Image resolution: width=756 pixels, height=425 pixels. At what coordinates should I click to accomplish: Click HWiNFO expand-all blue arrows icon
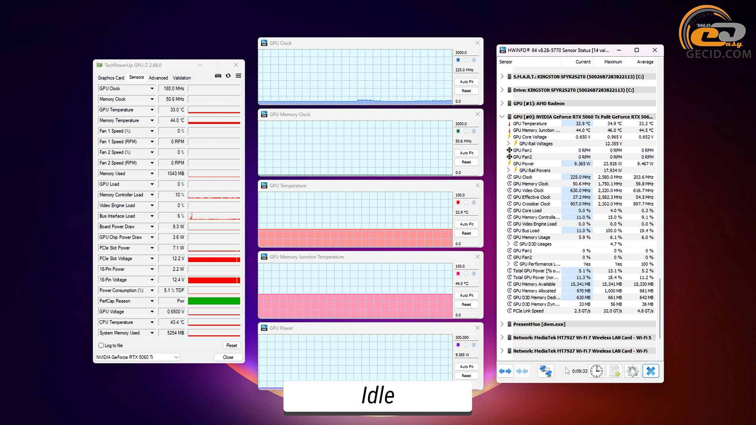pos(505,371)
